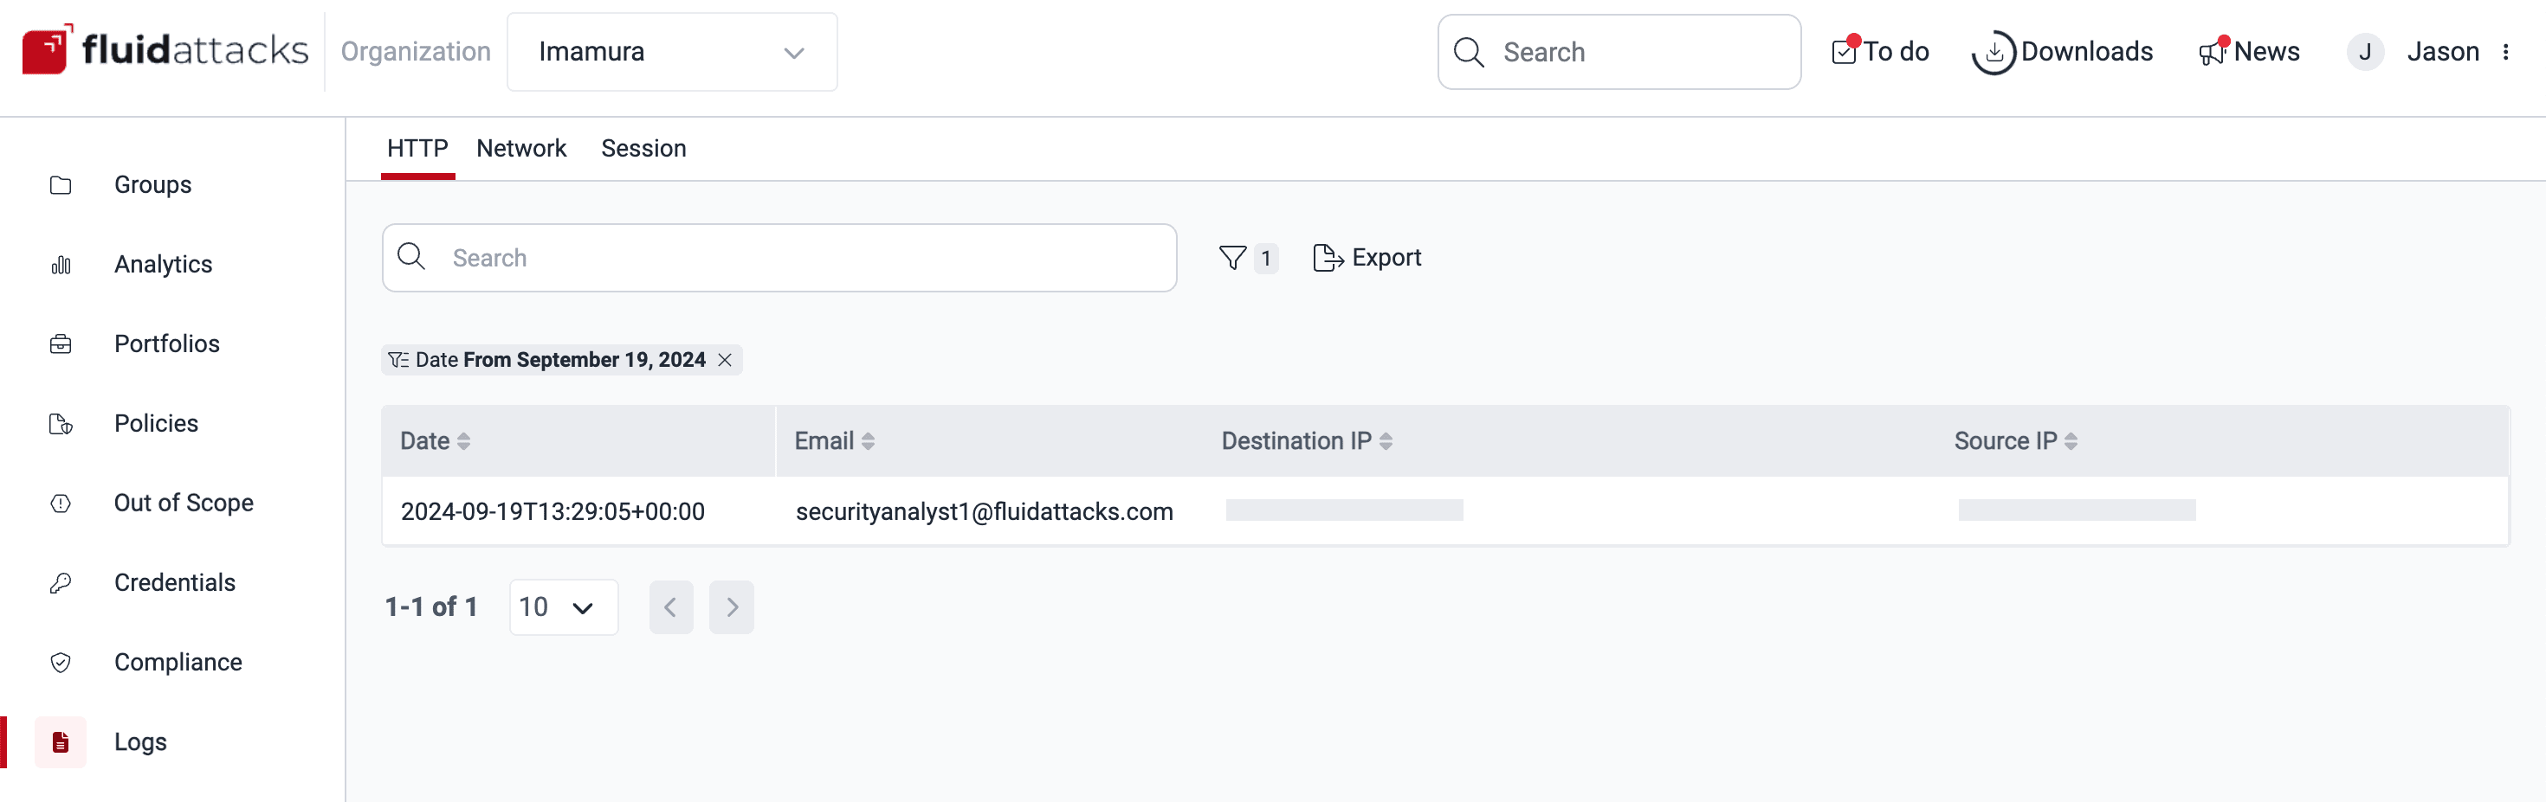
Task: Open the Out of Scope section
Action: [x=183, y=503]
